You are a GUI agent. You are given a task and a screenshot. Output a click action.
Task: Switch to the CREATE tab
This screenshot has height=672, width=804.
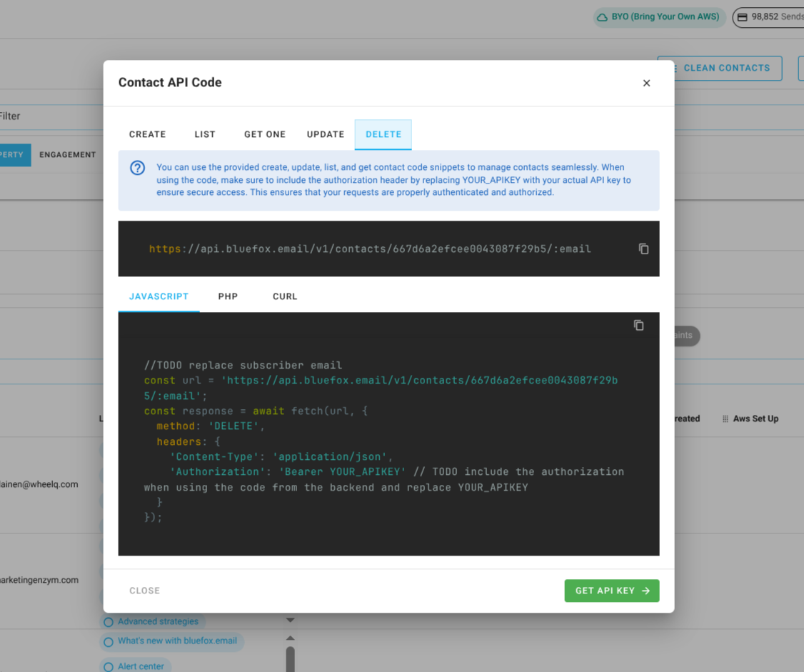(147, 134)
